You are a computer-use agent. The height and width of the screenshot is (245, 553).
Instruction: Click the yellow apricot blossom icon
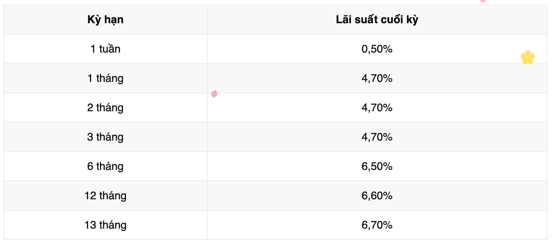(x=527, y=57)
